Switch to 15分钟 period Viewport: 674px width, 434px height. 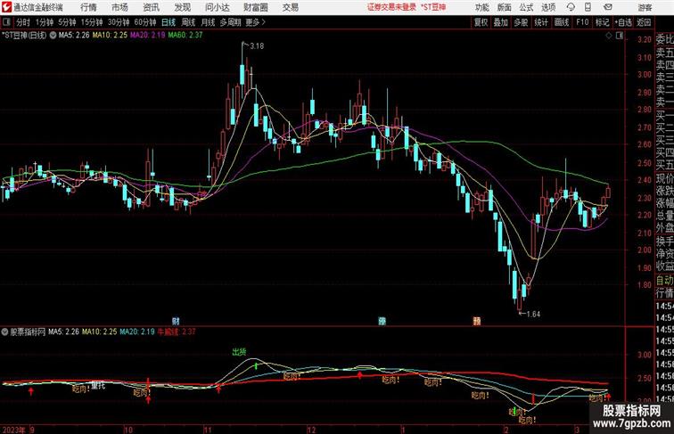[x=92, y=22]
